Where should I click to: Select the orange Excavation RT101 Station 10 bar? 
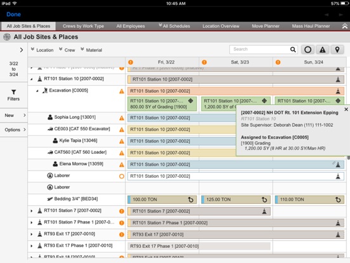click(236, 91)
